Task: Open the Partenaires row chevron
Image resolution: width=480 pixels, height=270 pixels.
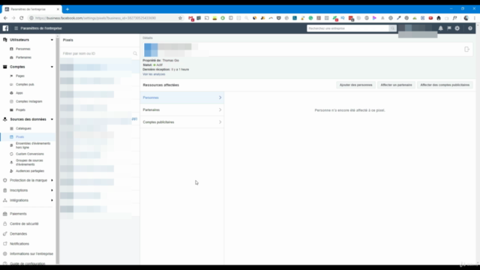Action: tap(220, 110)
